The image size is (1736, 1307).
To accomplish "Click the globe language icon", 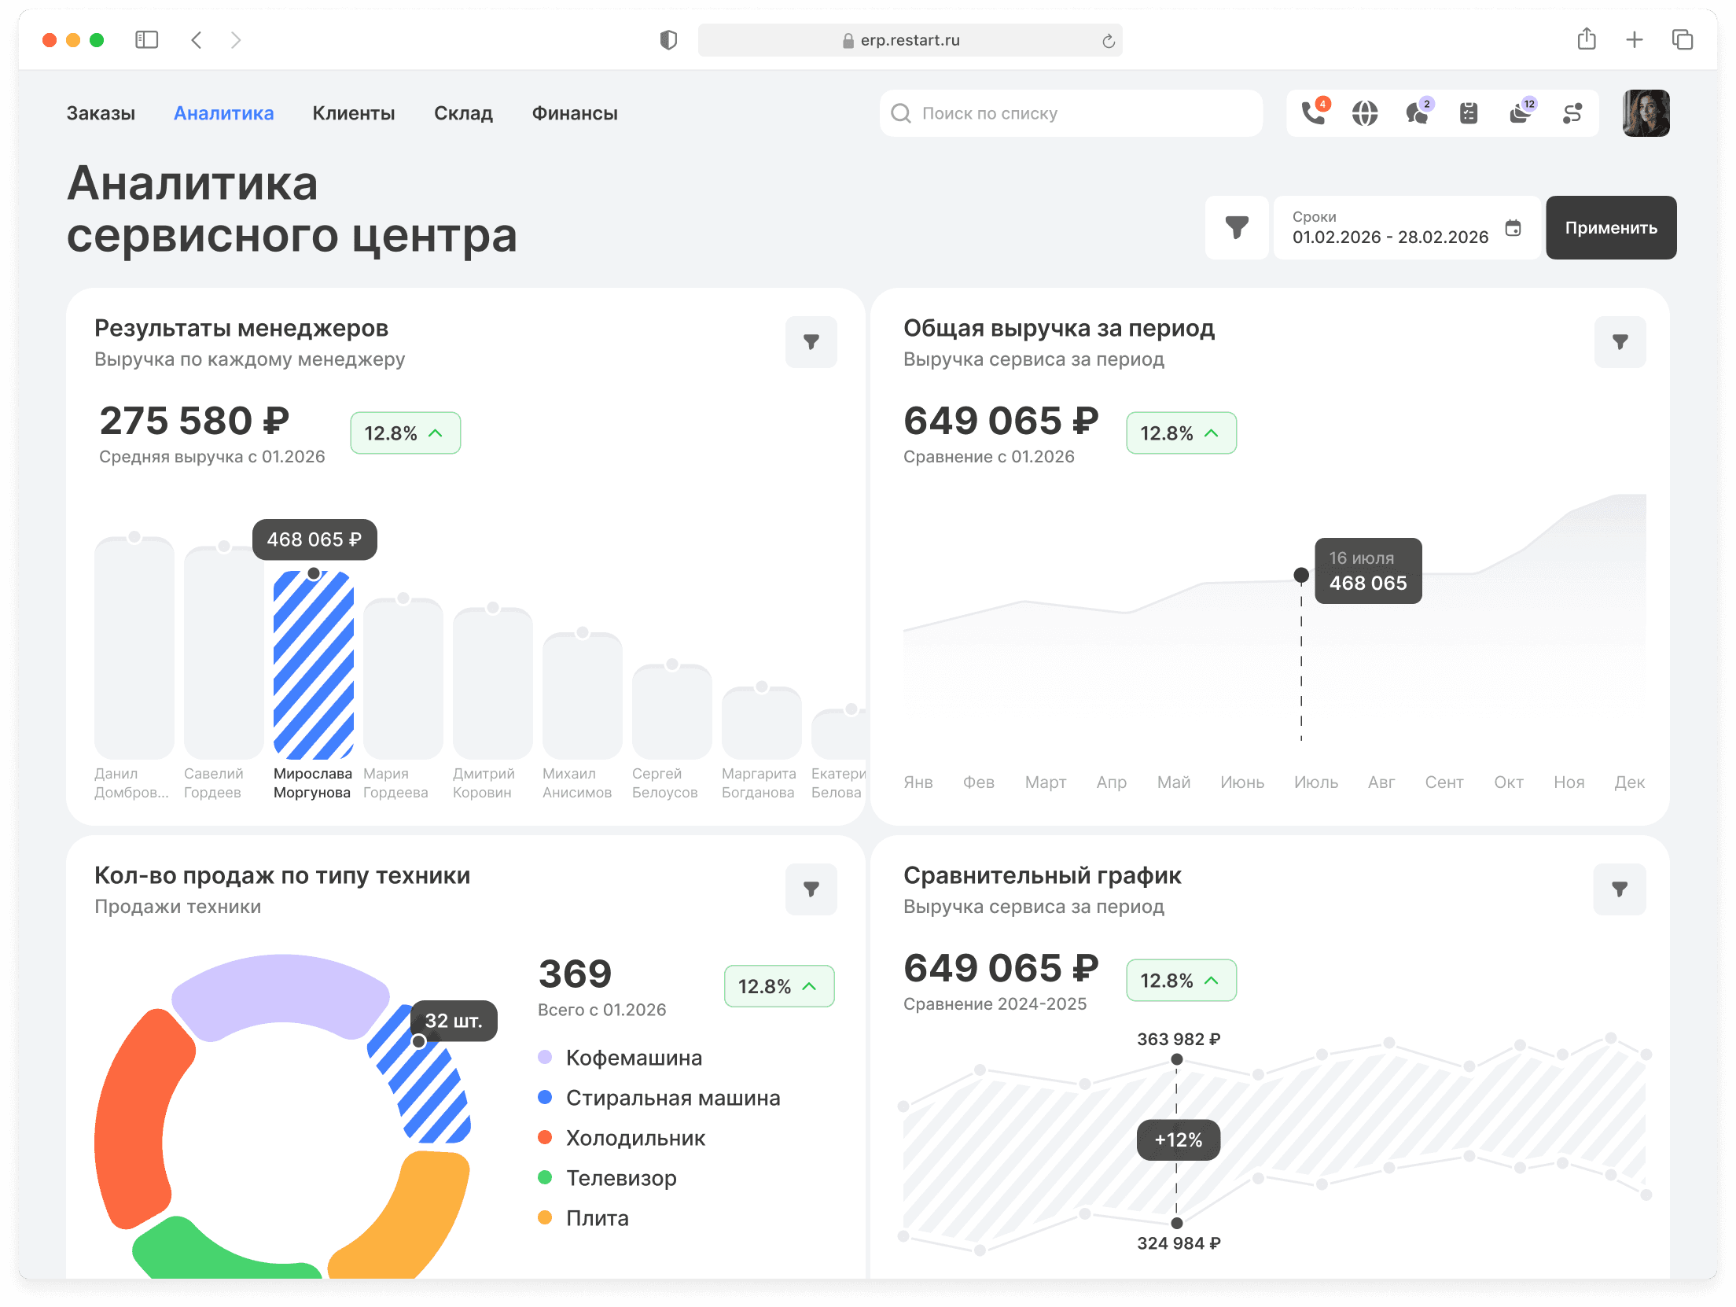I will pos(1365,113).
